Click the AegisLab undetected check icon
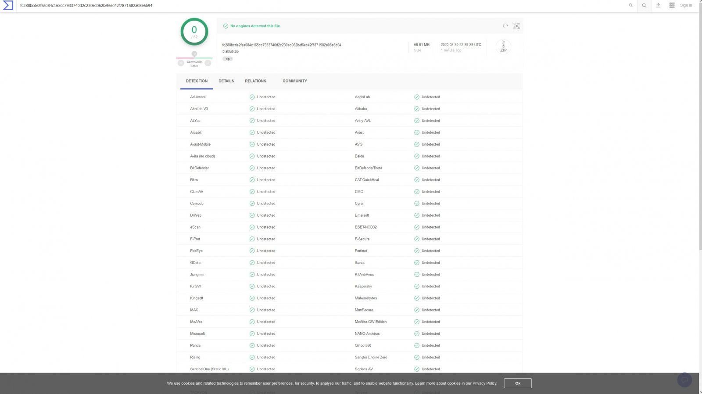Viewport: 702px width, 394px height. tap(417, 97)
